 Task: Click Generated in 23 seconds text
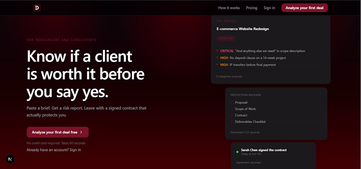pos(245,132)
